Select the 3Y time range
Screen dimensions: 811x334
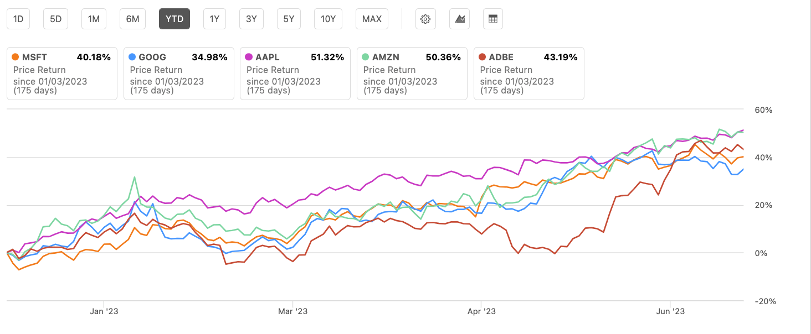pyautogui.click(x=251, y=19)
